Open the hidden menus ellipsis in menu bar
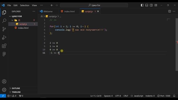 tap(41, 5)
